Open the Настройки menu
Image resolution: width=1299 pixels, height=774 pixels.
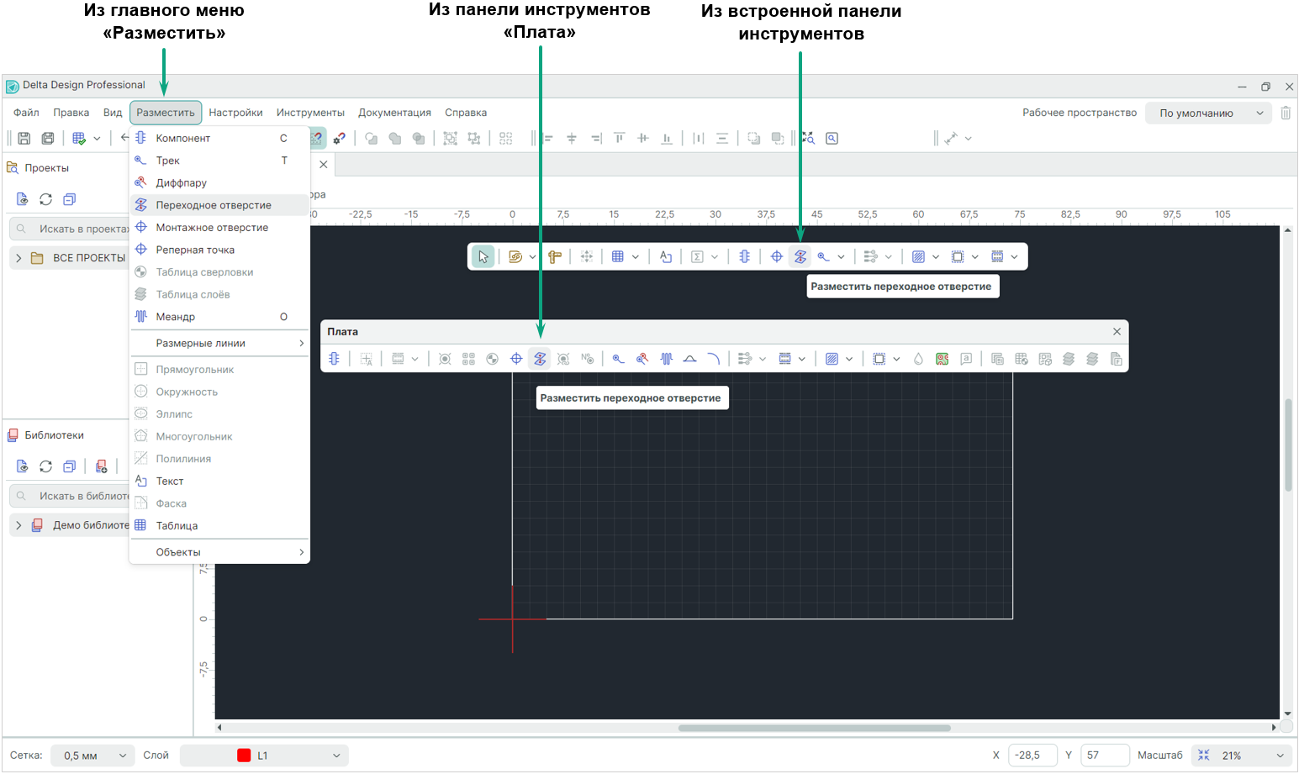(x=235, y=113)
